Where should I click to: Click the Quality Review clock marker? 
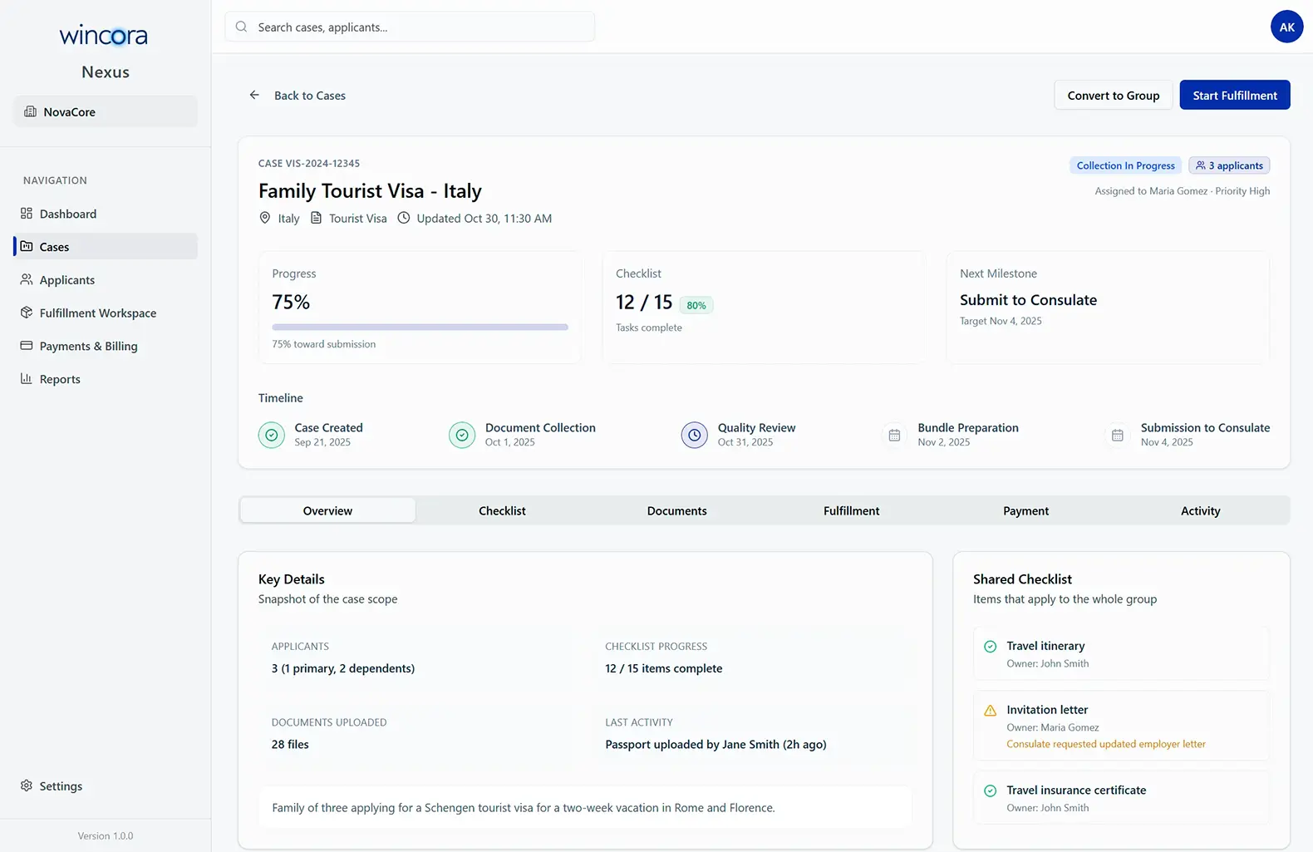[694, 435]
